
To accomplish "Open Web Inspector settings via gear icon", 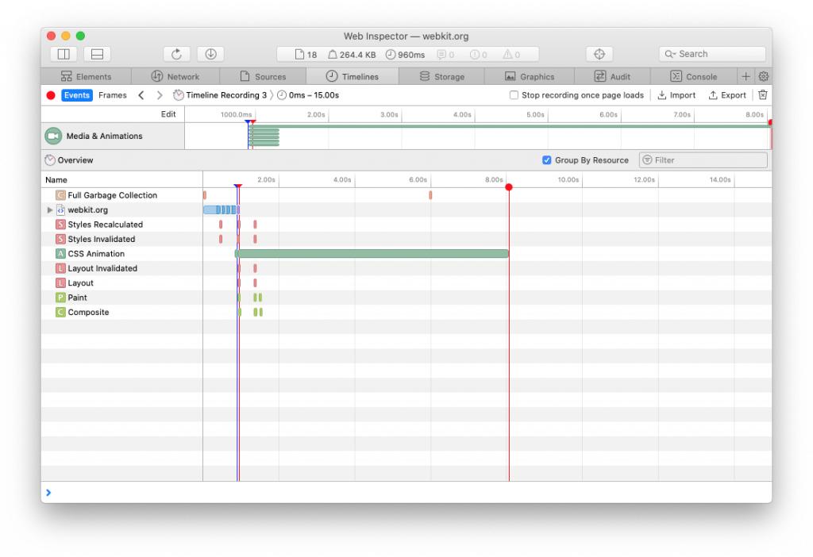I will (763, 76).
